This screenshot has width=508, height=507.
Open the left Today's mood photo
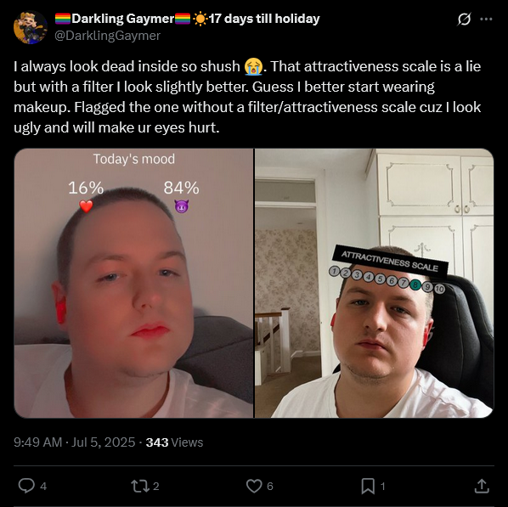click(x=133, y=283)
